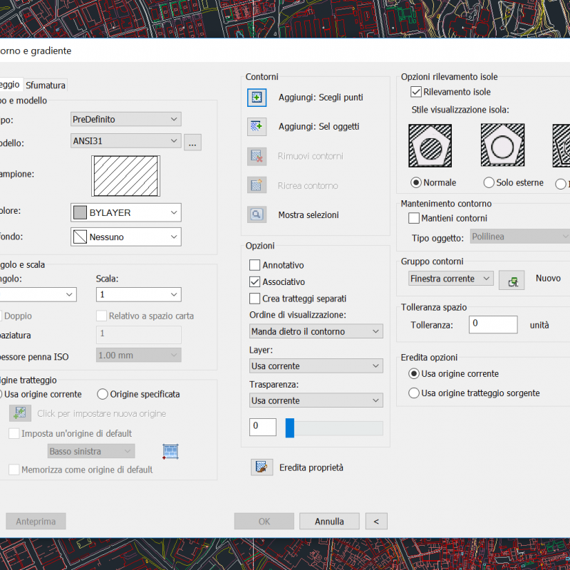Click the Aggiungi: Sel oggetti icon

click(256, 127)
